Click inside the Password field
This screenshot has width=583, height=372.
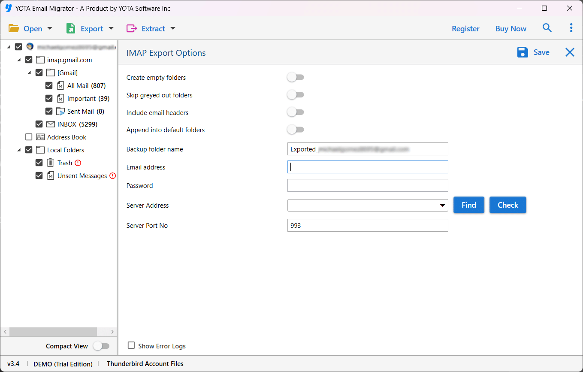click(x=368, y=185)
